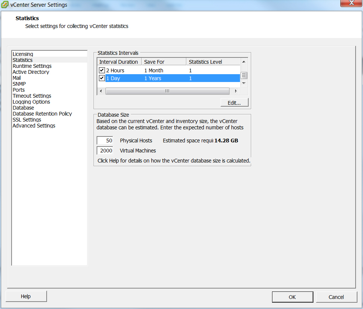Click the horizontal scroll right arrow
This screenshot has height=309, width=363.
click(x=236, y=91)
